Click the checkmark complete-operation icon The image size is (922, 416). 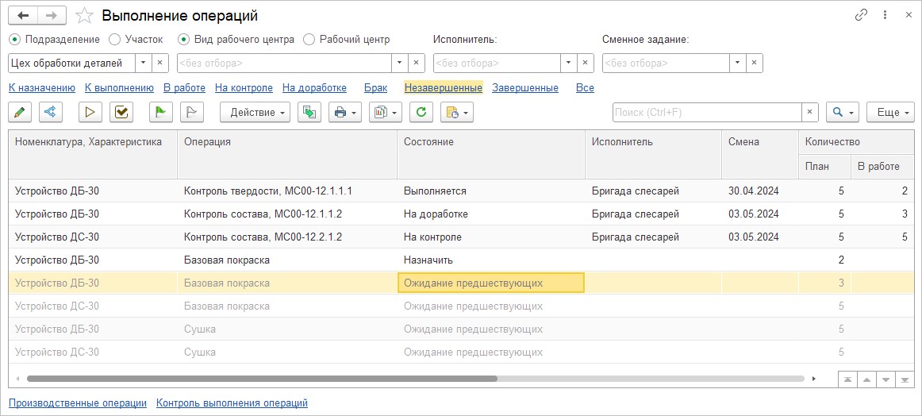click(x=121, y=113)
